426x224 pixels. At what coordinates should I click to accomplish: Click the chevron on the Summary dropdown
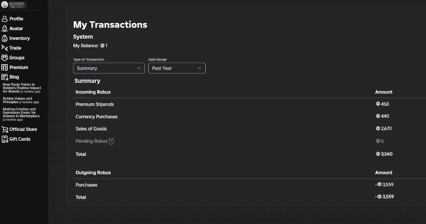pos(139,68)
